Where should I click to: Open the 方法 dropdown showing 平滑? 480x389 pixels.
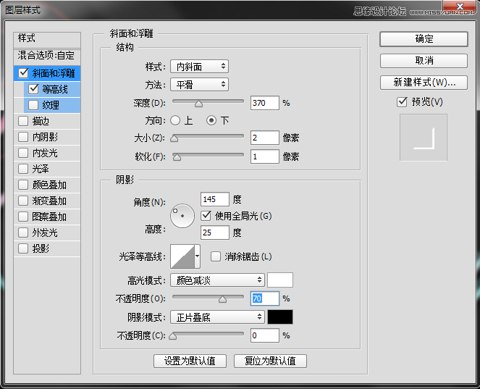199,85
